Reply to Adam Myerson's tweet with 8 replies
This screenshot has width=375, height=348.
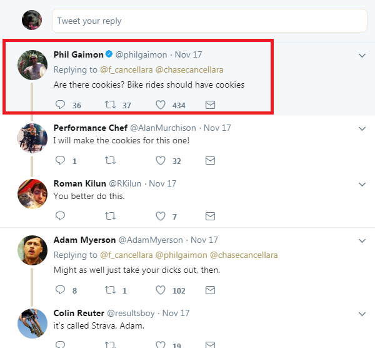[x=61, y=290]
